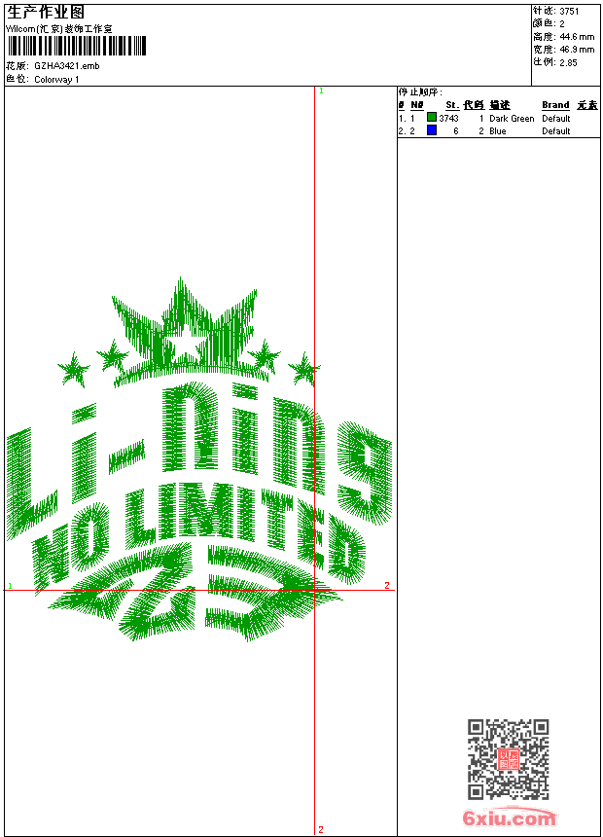Click 'Default' brand in Blue row
This screenshot has width=603, height=837.
[x=556, y=130]
